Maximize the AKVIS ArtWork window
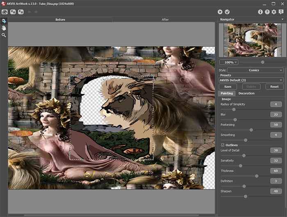This screenshot has height=217, width=287. [x=273, y=3]
